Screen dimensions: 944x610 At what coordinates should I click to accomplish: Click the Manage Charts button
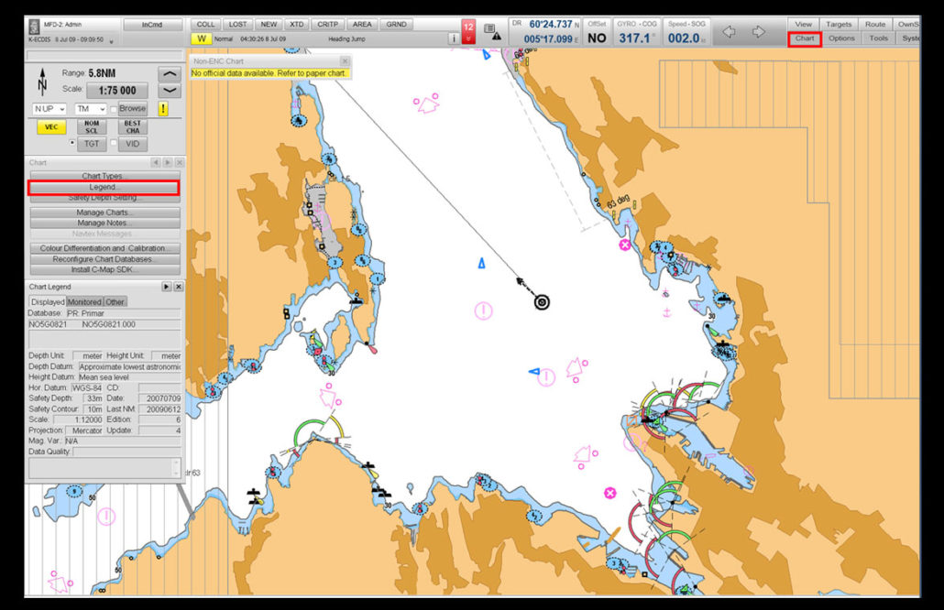point(104,212)
